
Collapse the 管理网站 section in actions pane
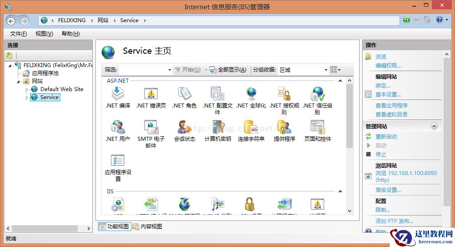434,126
